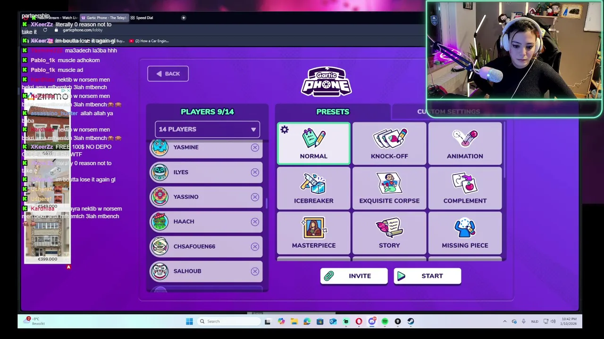Switch to the stream Watch Live tab

tap(56, 18)
